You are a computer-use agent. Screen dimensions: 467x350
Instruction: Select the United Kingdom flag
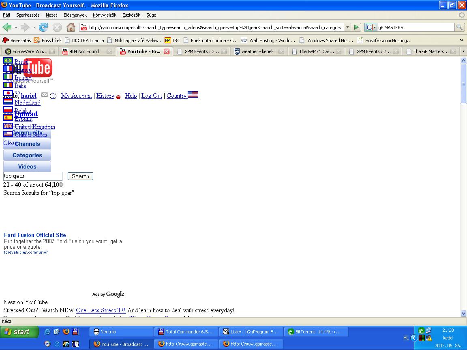pyautogui.click(x=8, y=126)
